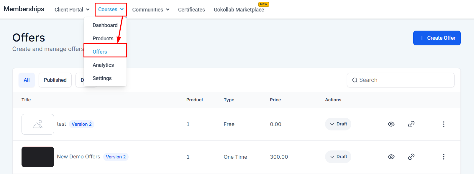Open Draft status dropdown for test
Screen dimensions: 474x174
[x=338, y=124]
